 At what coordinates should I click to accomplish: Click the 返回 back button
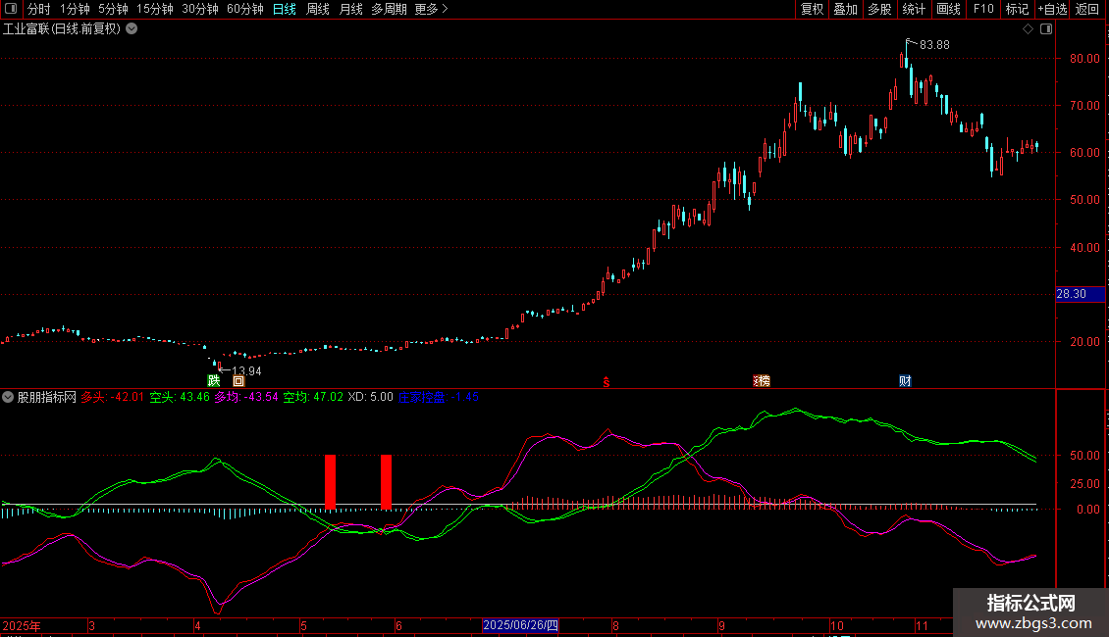click(1087, 9)
